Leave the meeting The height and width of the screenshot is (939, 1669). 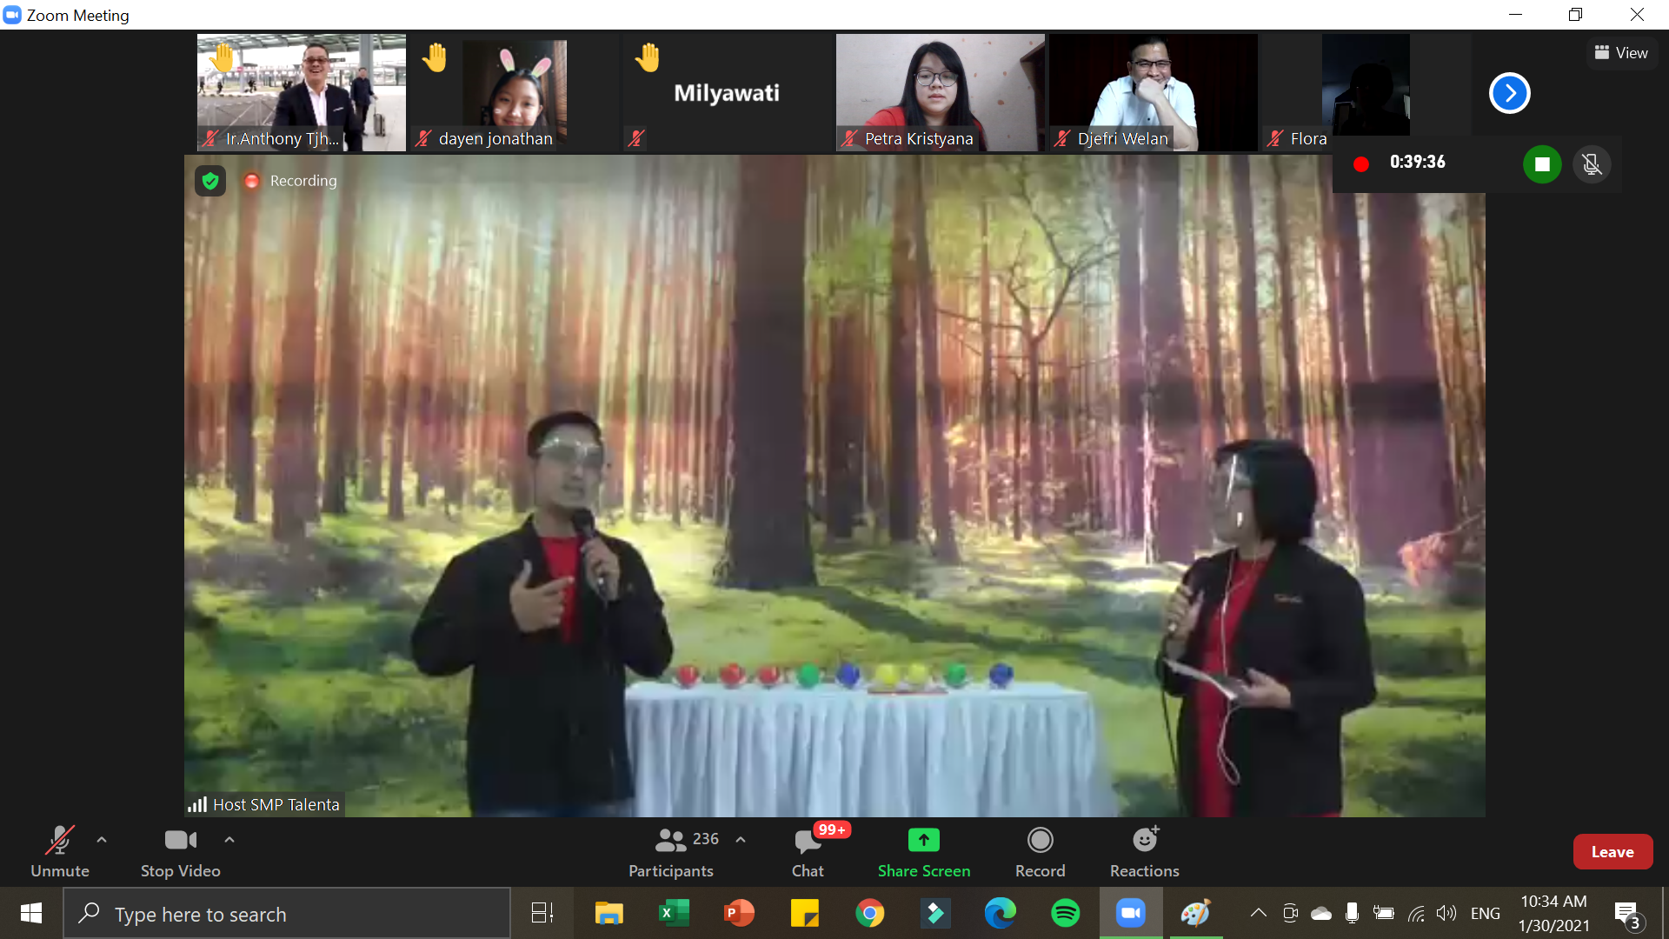click(x=1612, y=852)
